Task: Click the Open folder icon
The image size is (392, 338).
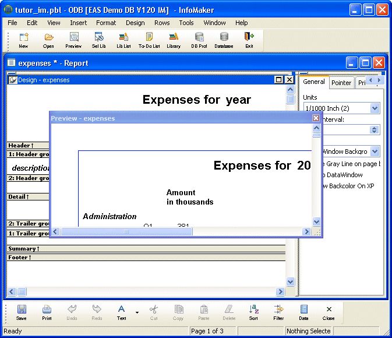Action: (48, 40)
